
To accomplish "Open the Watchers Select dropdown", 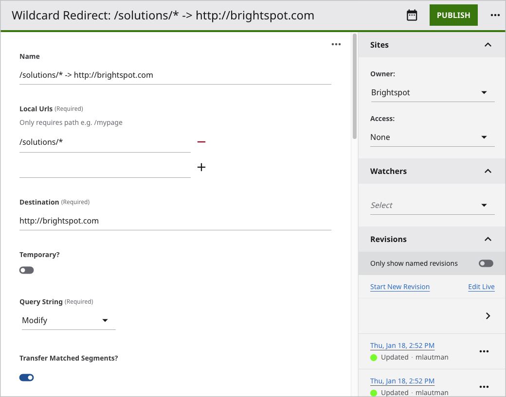I will pyautogui.click(x=433, y=205).
